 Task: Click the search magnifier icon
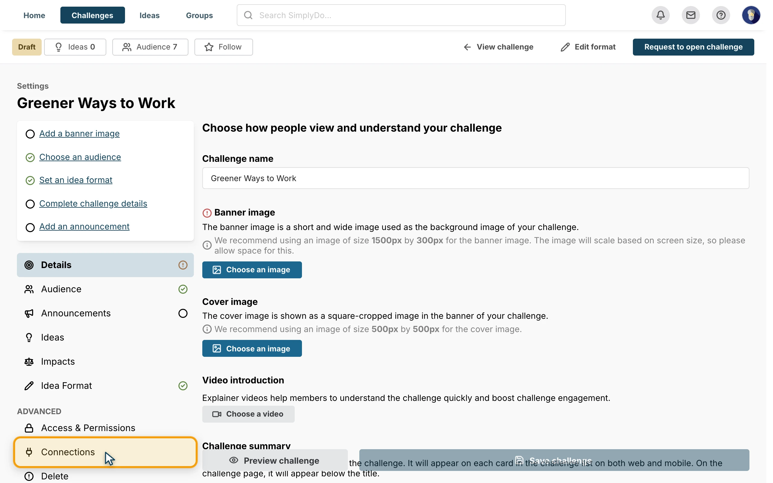[x=248, y=15]
